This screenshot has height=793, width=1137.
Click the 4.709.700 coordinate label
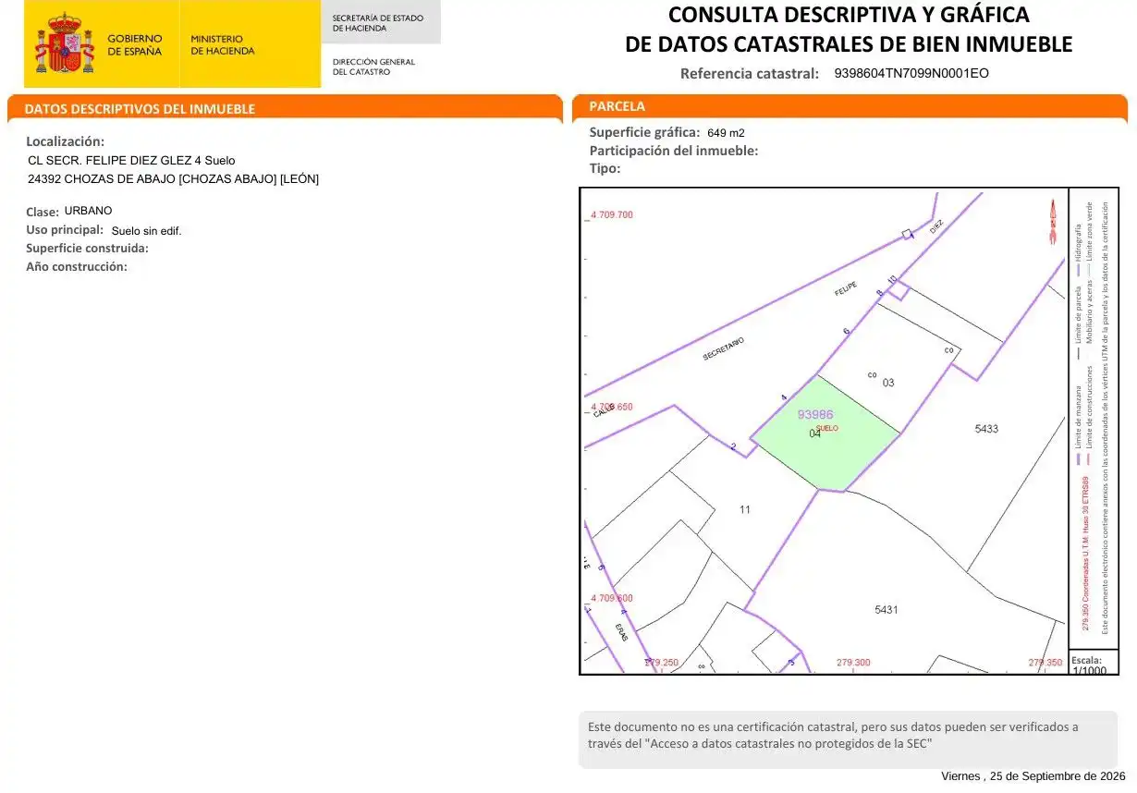pos(612,215)
